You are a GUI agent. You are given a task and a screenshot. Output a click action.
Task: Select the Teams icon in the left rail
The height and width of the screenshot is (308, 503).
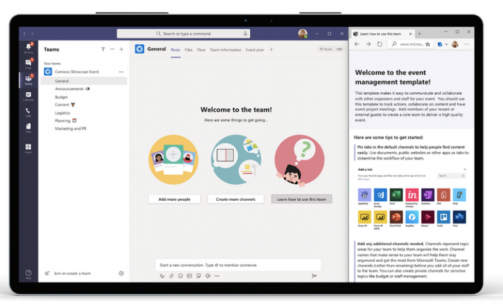pyautogui.click(x=28, y=79)
